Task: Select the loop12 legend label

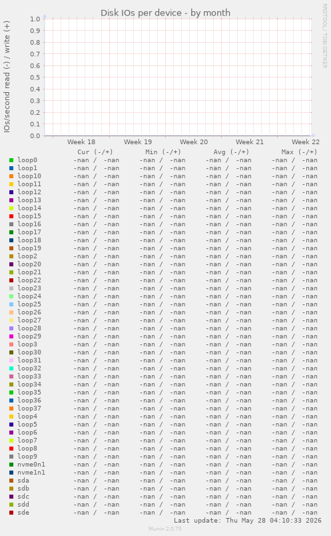Action: pos(29,192)
